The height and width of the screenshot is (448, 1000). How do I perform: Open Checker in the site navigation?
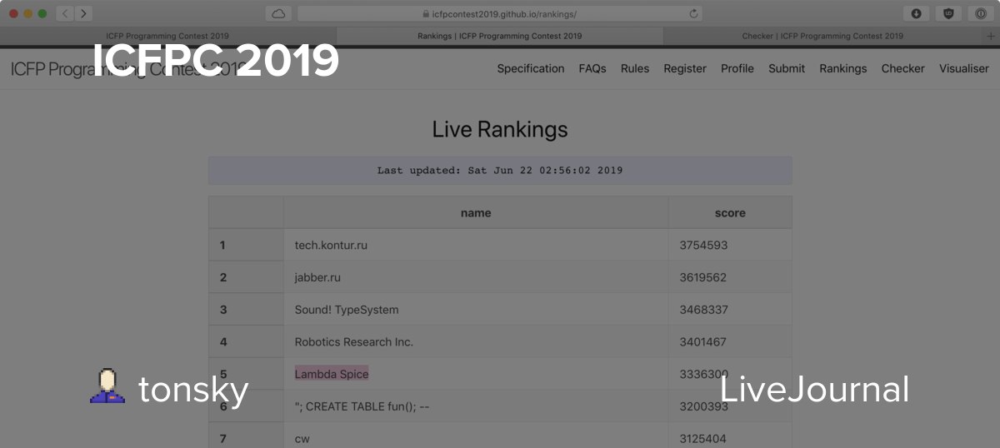(903, 68)
